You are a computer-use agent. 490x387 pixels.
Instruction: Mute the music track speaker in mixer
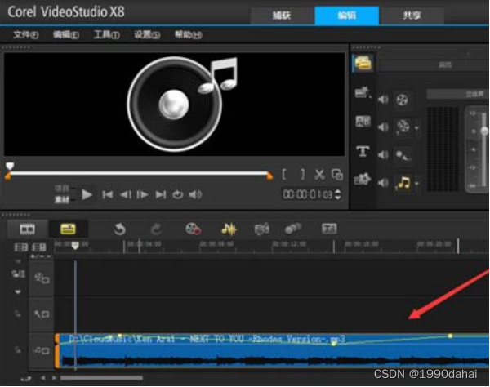[x=383, y=183]
